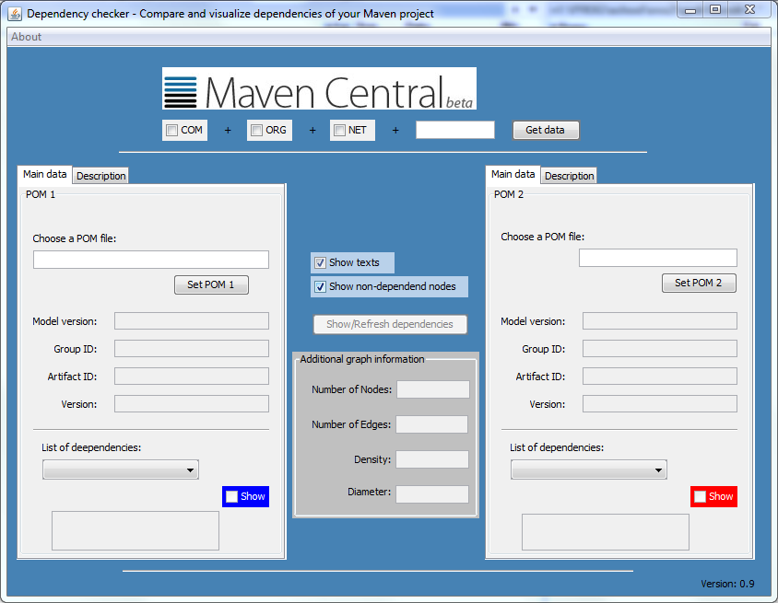Click the Maven Central beta logo
Screen dimensions: 778x603
point(319,88)
